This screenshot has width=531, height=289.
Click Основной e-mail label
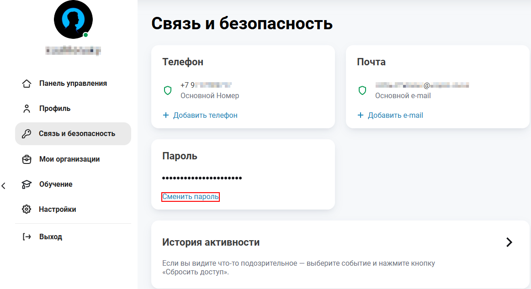[403, 96]
